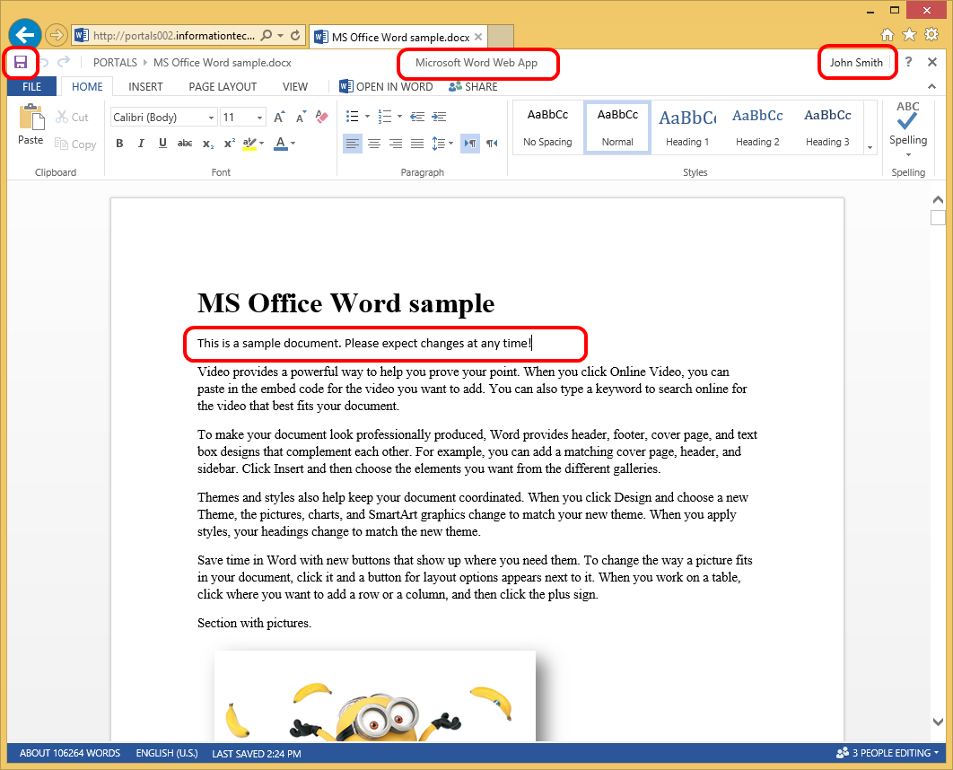Align the paragraph right
The image size is (953, 770).
pos(396,144)
